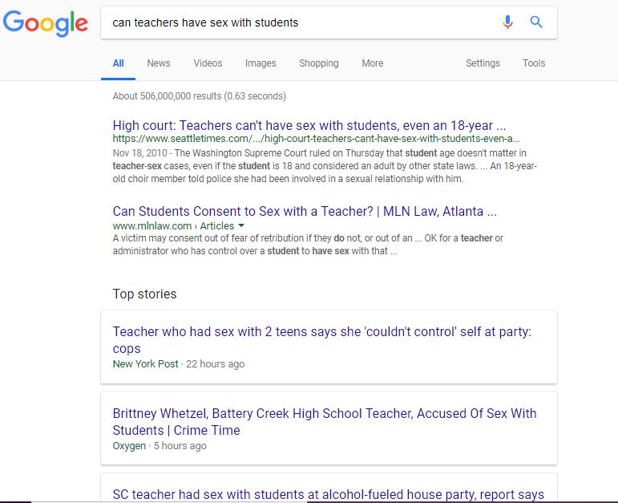Open the Seattle Times High court result
The image size is (618, 503).
pyautogui.click(x=309, y=125)
